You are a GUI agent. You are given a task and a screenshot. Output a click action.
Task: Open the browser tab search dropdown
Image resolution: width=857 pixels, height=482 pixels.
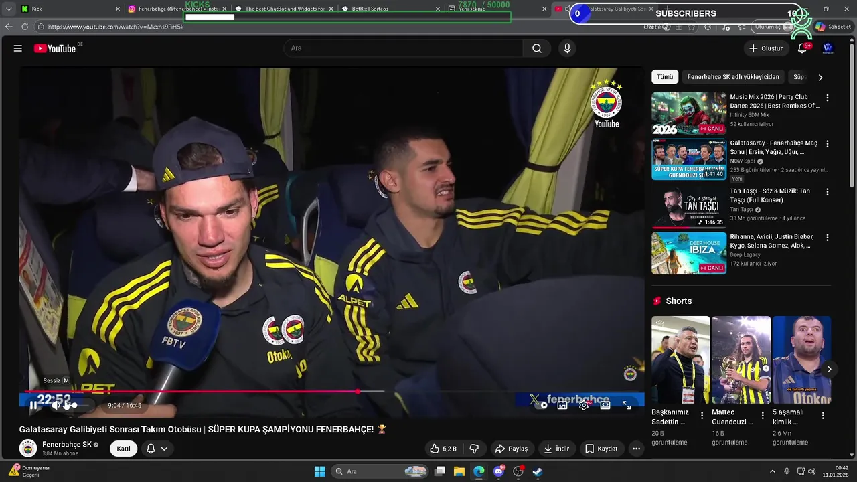coord(8,9)
